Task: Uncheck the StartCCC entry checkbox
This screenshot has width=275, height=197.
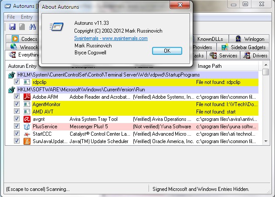Action: [17, 134]
